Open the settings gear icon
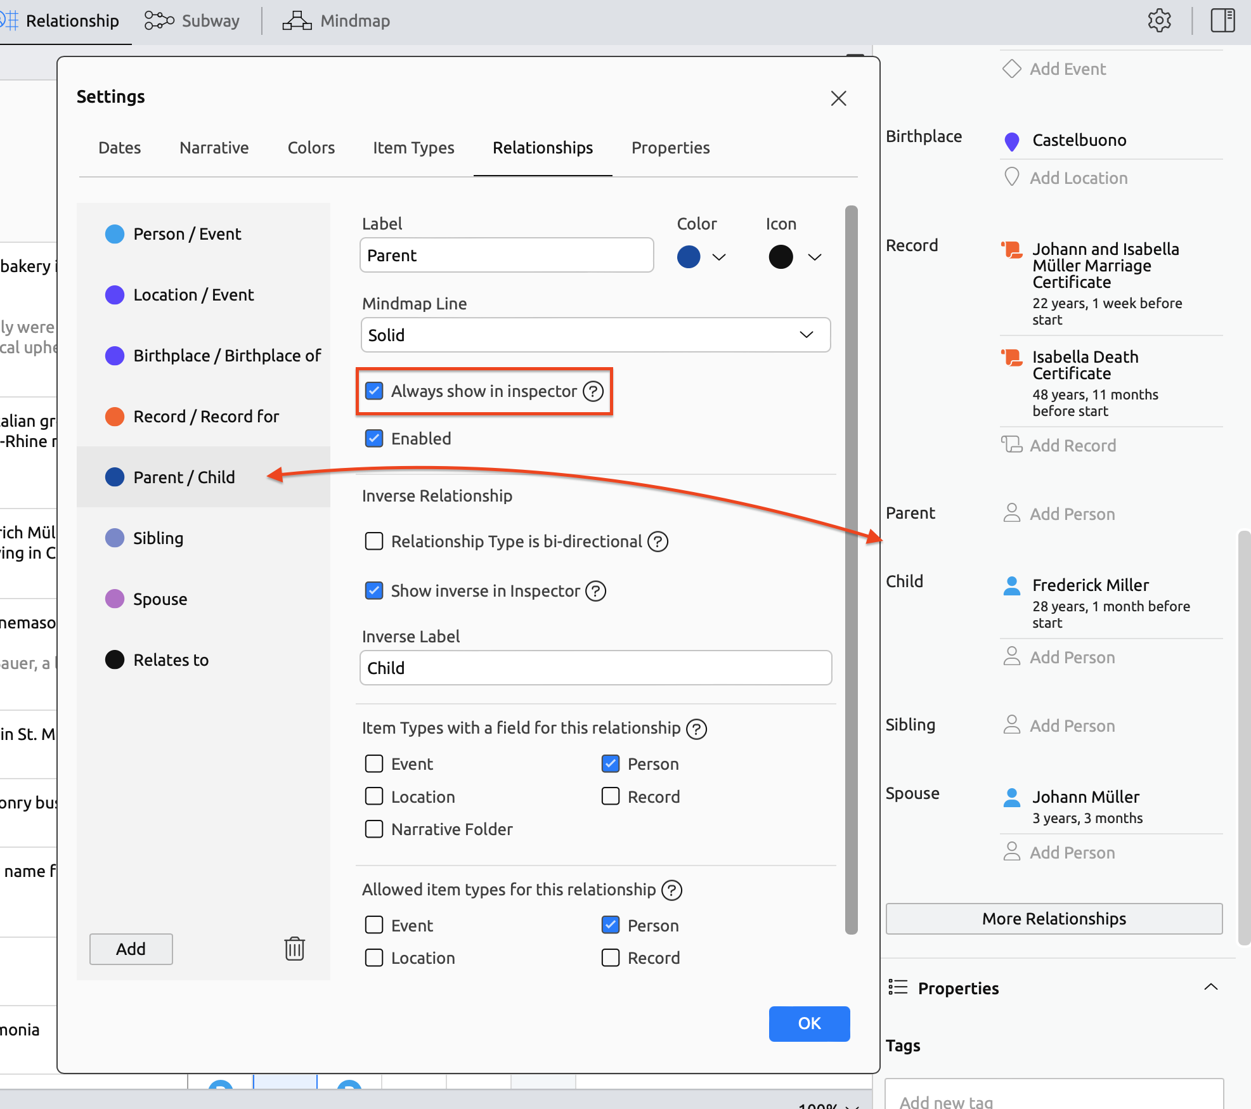The height and width of the screenshot is (1109, 1251). click(x=1159, y=21)
